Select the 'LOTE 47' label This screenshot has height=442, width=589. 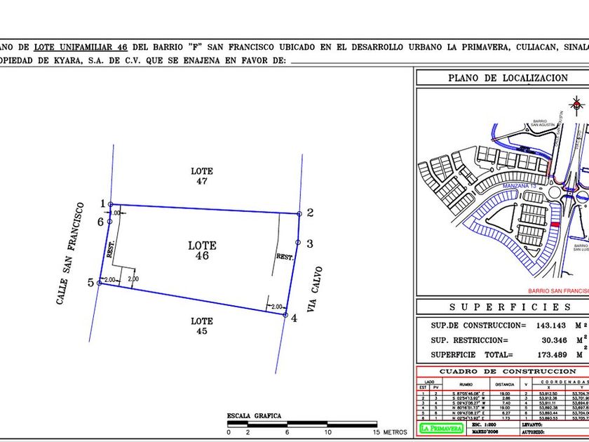[202, 176]
